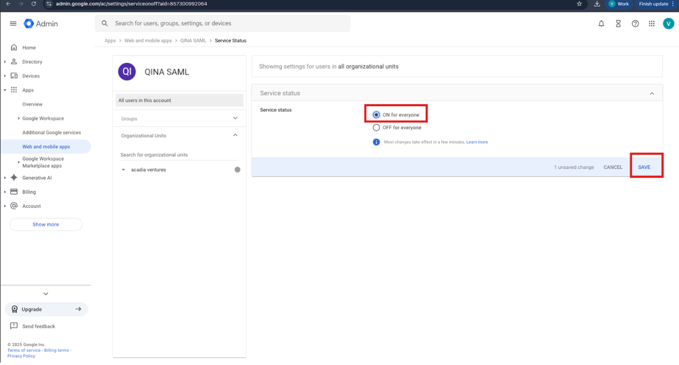Save the service status change
The image size is (679, 365).
tap(644, 167)
